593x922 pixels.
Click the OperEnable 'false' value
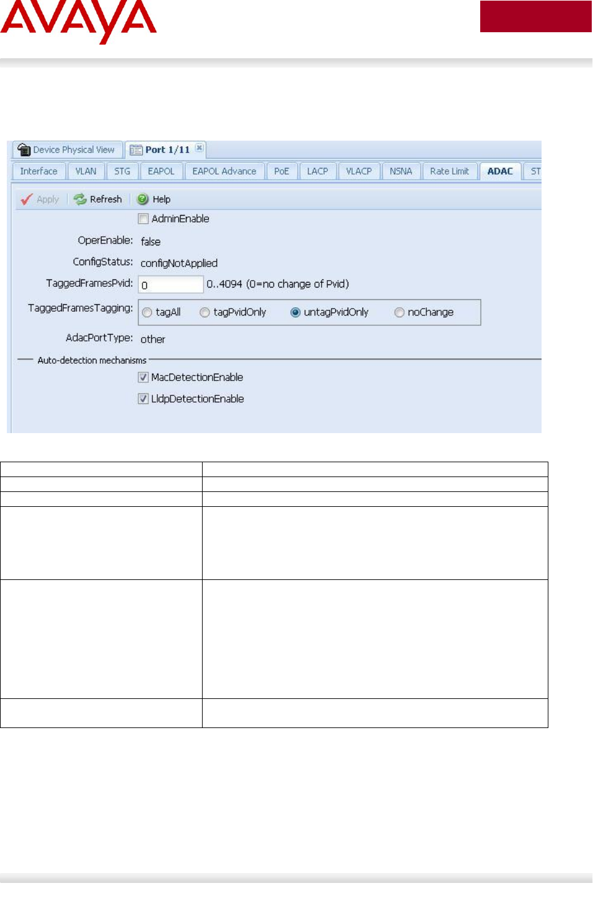pyautogui.click(x=151, y=242)
